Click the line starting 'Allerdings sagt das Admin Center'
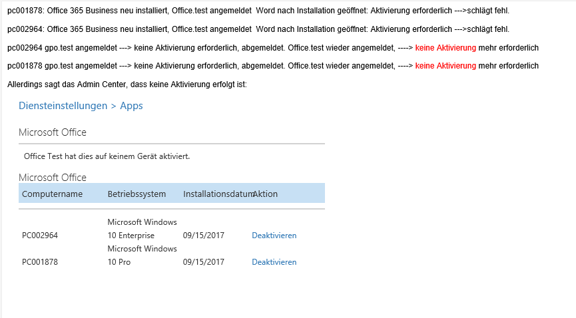Screen dimensions: 576x318 coord(127,84)
